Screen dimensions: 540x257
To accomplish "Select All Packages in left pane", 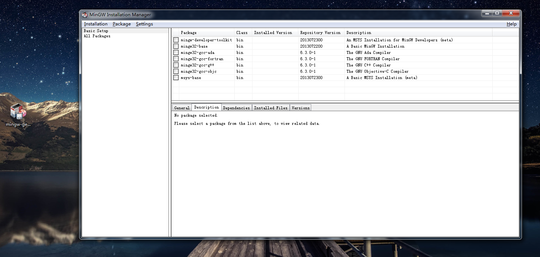I will click(x=97, y=36).
